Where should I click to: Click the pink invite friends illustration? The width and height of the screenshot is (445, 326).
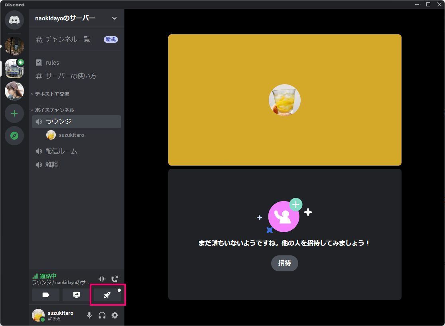[285, 215]
